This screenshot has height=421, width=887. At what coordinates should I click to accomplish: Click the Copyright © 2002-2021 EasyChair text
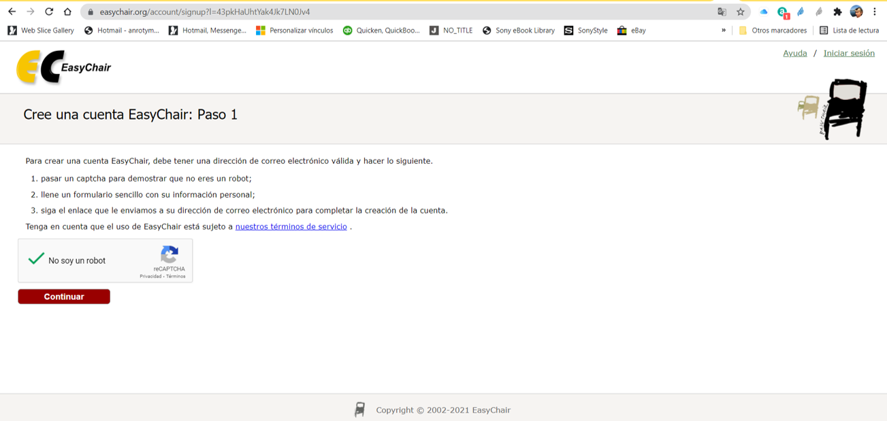(x=443, y=410)
